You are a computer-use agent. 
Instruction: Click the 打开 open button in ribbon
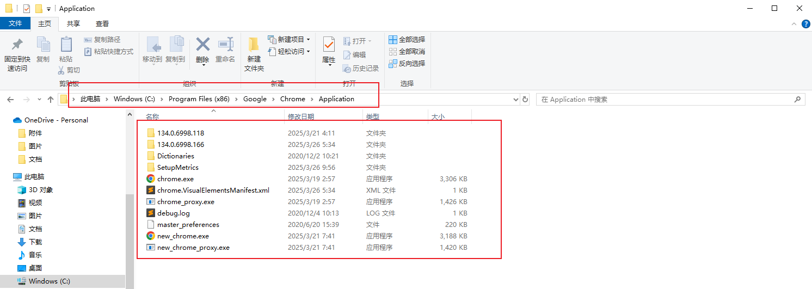click(x=358, y=41)
